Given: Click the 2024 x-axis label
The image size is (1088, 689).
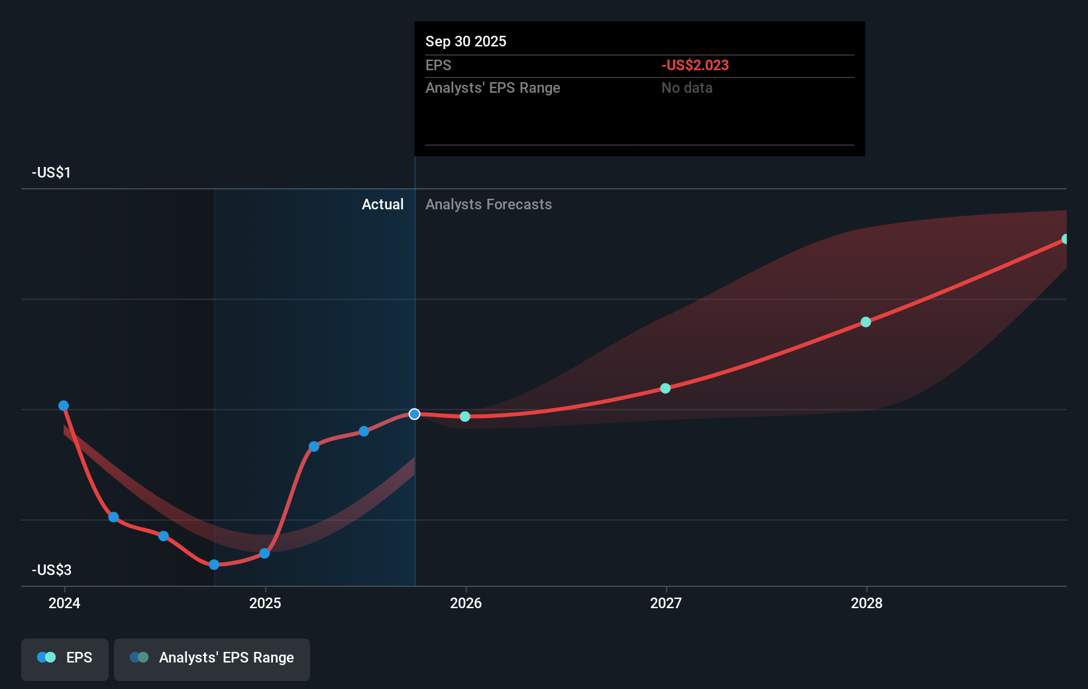Looking at the screenshot, I should (x=64, y=603).
